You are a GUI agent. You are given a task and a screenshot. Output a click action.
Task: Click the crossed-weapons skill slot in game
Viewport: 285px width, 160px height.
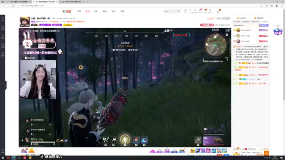(105, 140)
